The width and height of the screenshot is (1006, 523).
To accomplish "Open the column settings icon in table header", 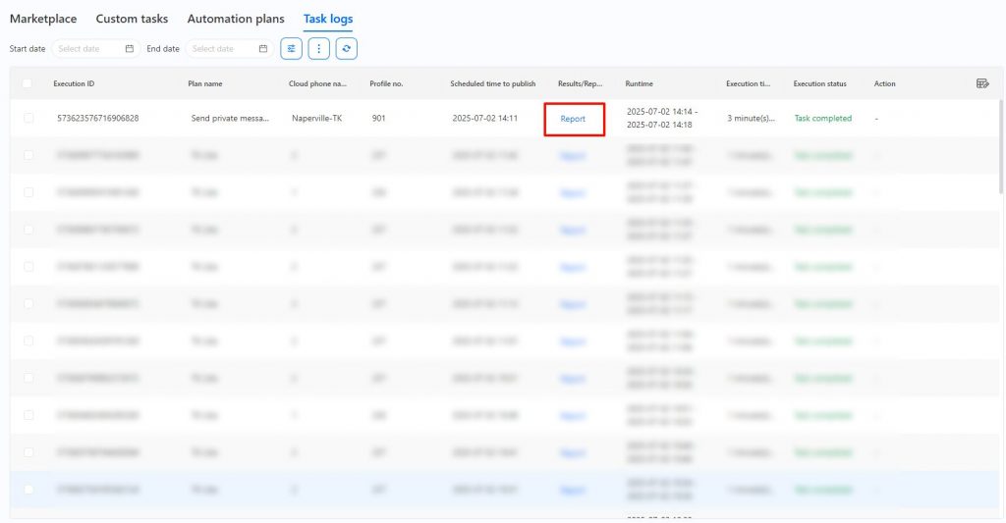I will pyautogui.click(x=982, y=83).
